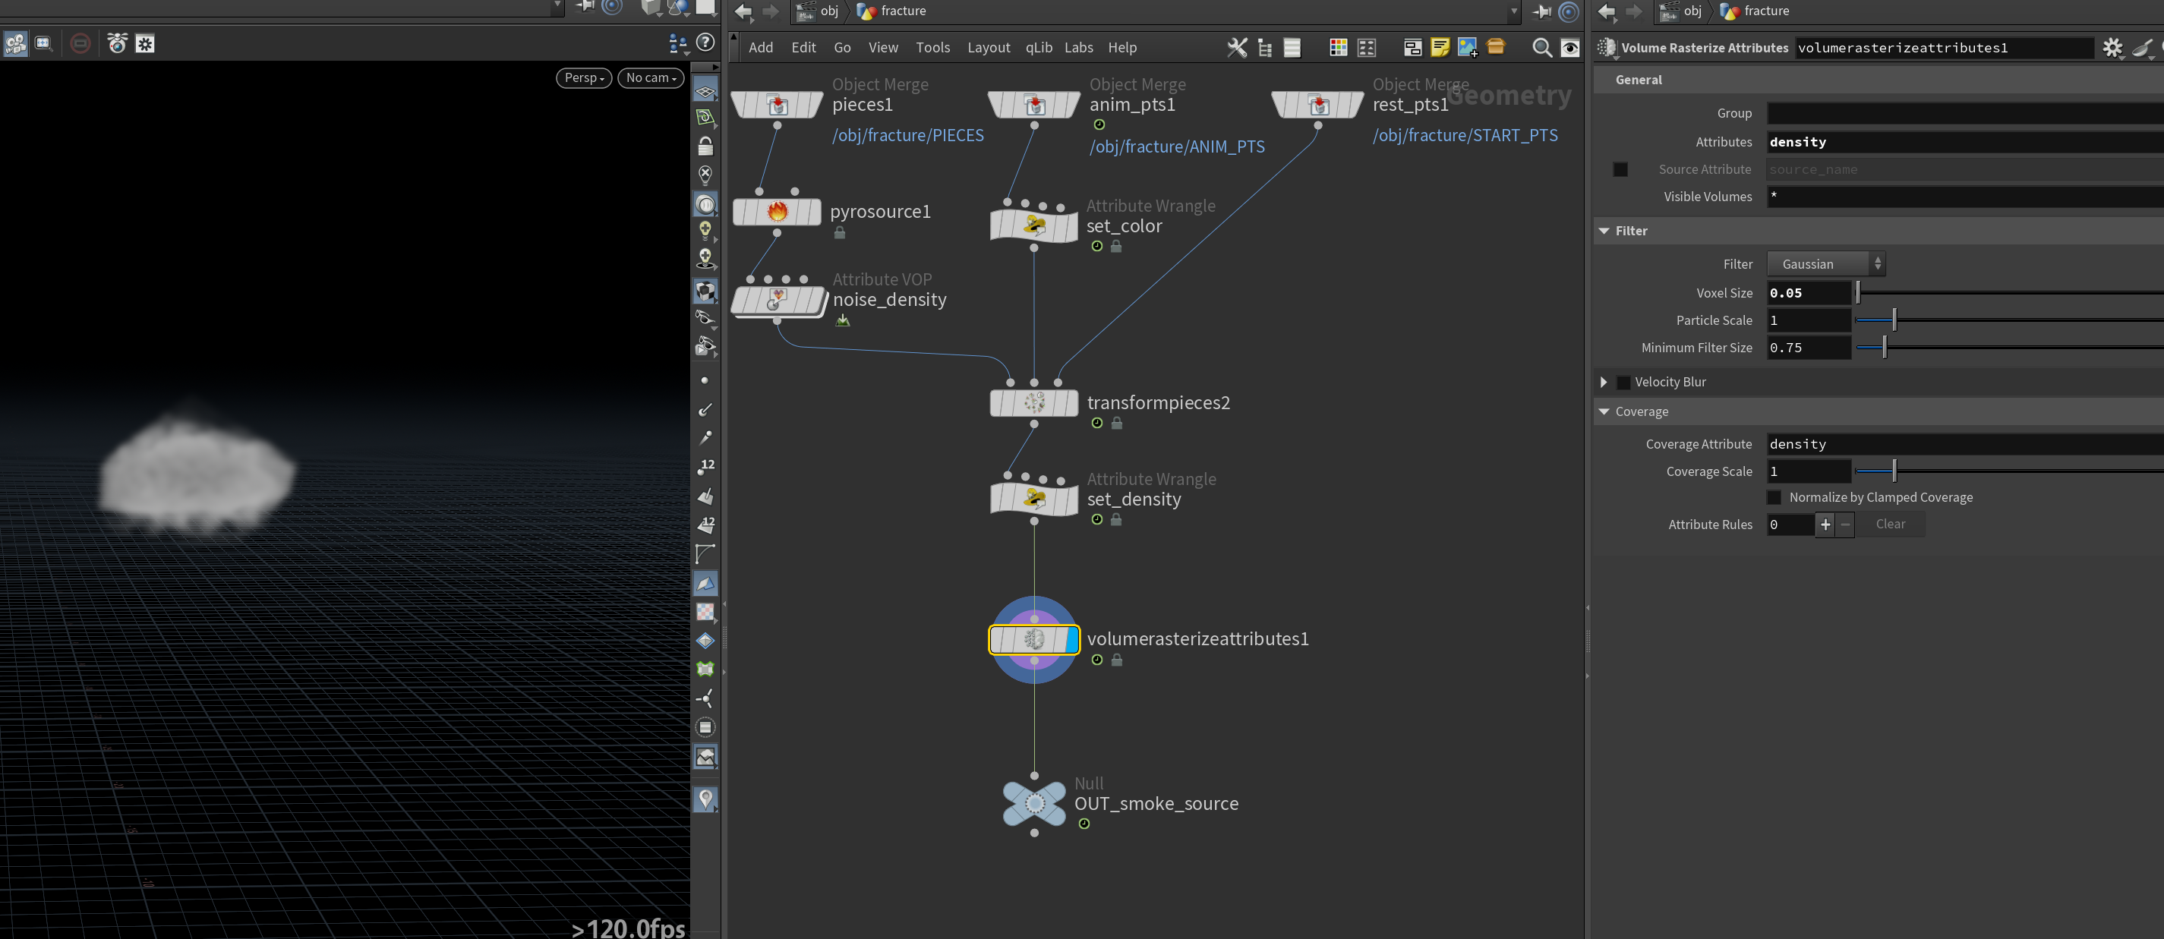Select the set_density wrangle node icon
This screenshot has height=939, width=2164.
[x=1034, y=499]
